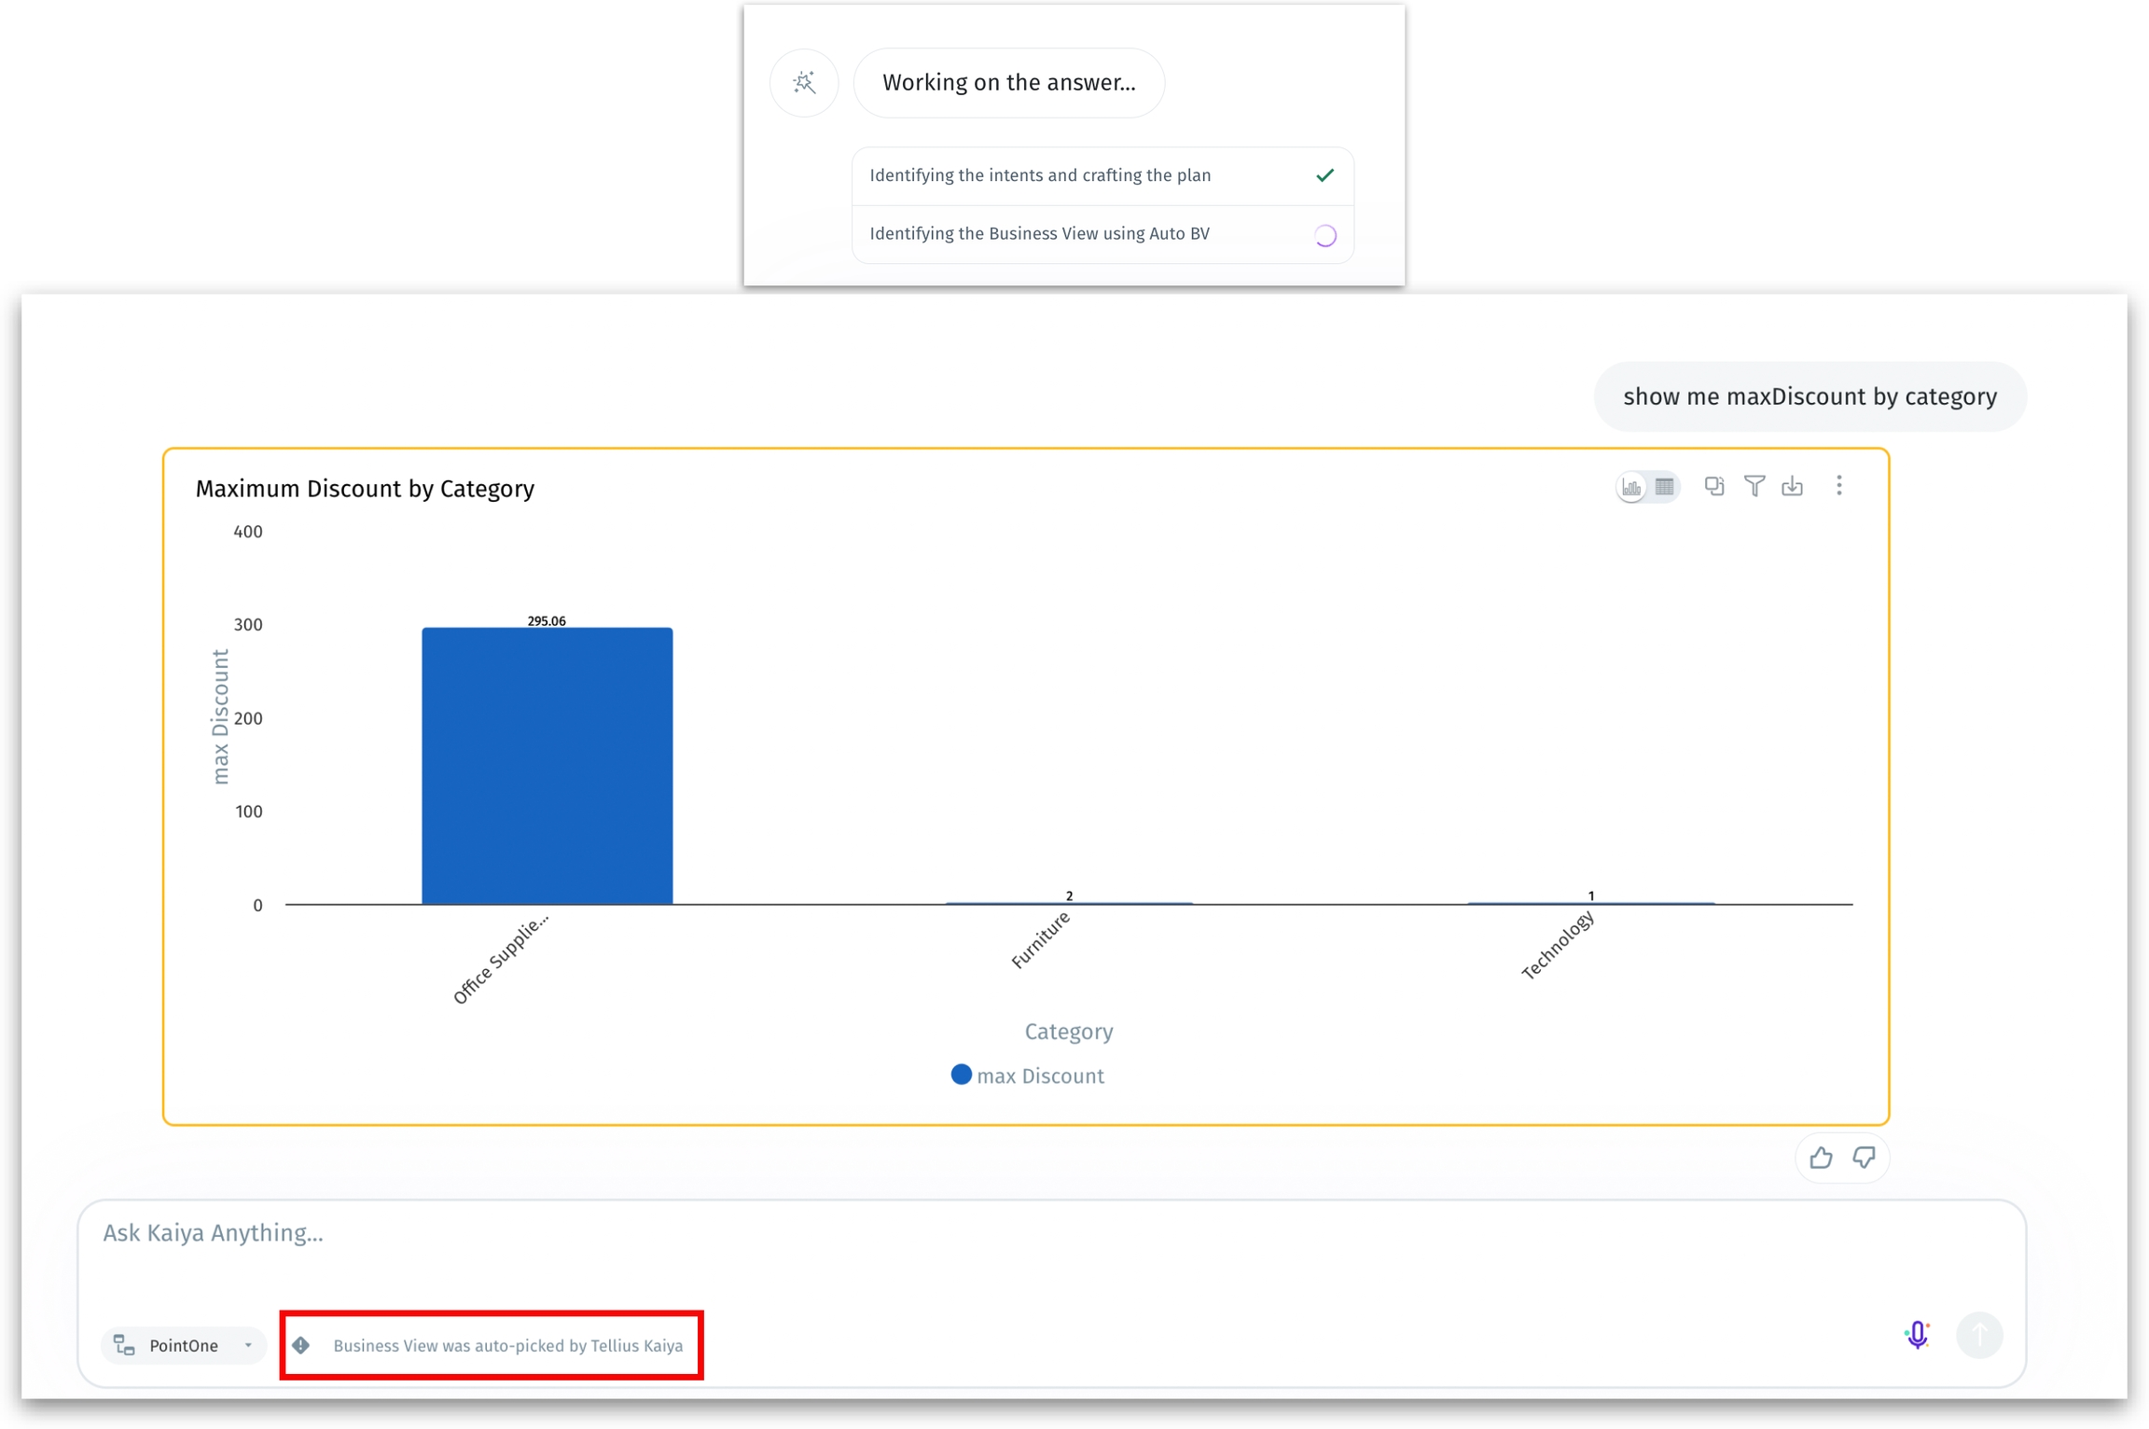The image size is (2149, 1429).
Task: Click 'Working on the answer...' status bubble
Action: coord(1009,83)
